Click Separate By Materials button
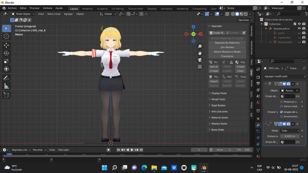 click(x=227, y=43)
